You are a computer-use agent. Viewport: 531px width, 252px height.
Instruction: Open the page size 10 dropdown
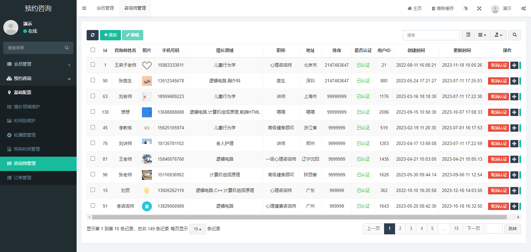[x=197, y=229]
